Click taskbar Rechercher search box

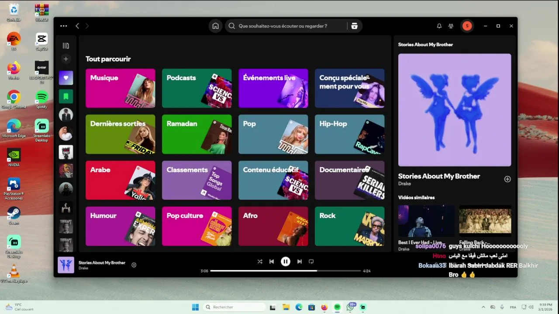(235, 307)
